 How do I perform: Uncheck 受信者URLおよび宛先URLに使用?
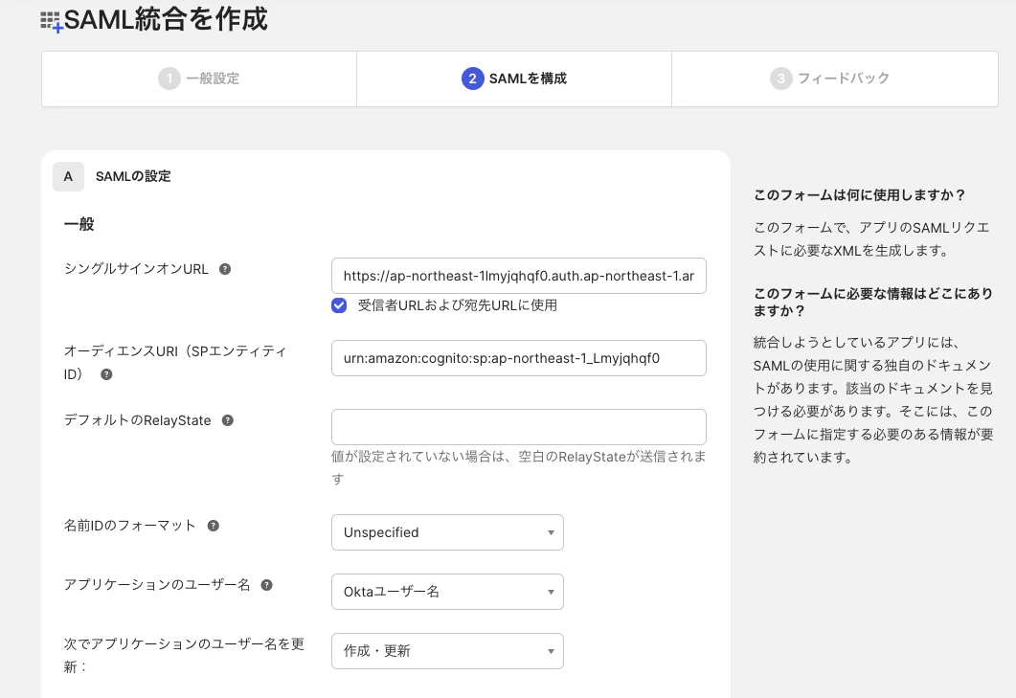(x=341, y=304)
